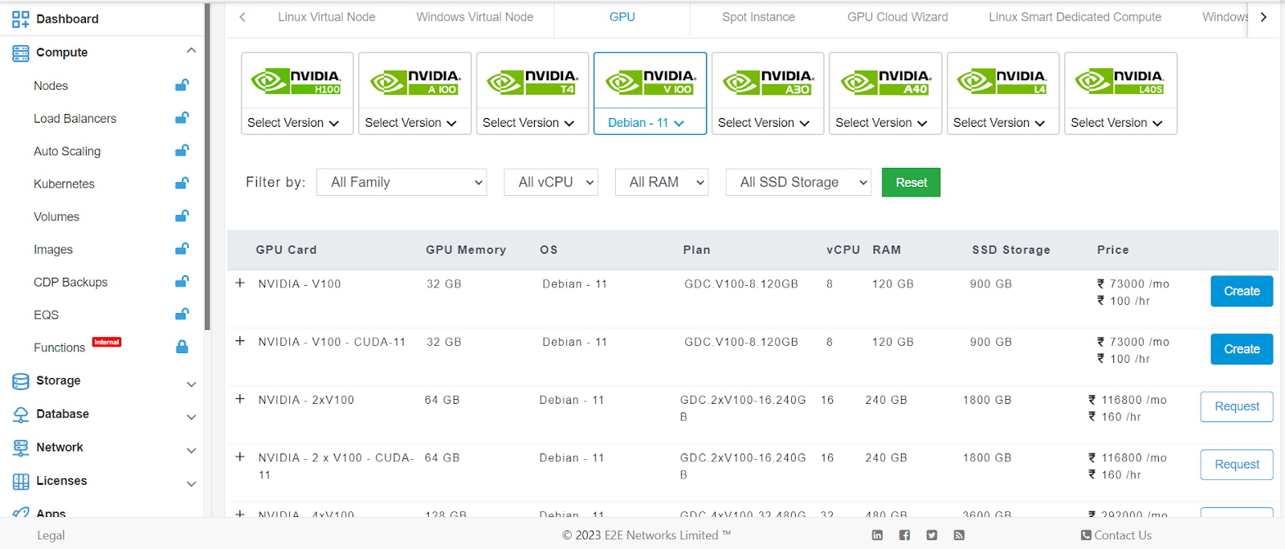Screen dimensions: 1285x549
Task: Click the lock icon beside Nodes
Action: tap(182, 85)
